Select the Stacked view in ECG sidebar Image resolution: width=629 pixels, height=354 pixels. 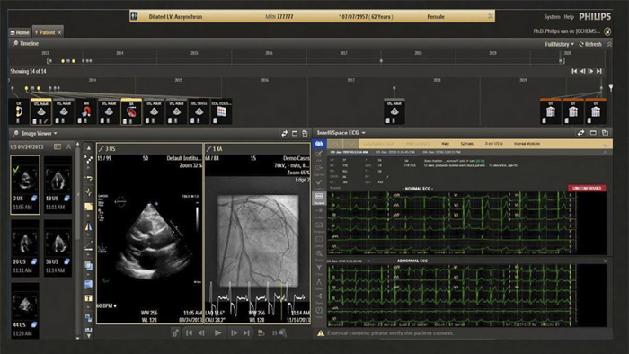pyautogui.click(x=319, y=198)
